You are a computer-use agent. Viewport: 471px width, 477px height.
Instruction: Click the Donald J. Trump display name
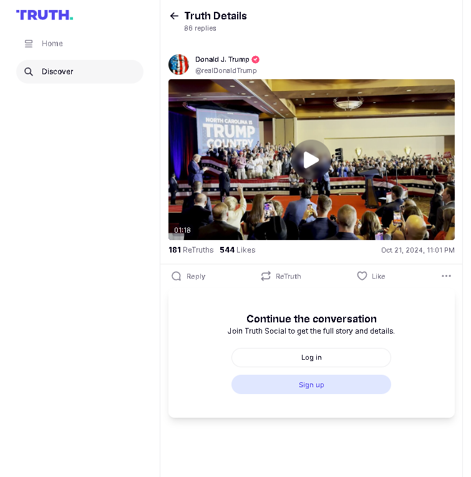click(222, 59)
